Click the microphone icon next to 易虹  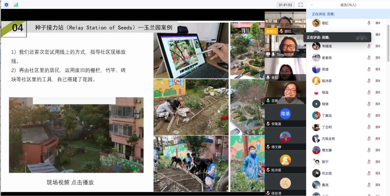[369, 23]
